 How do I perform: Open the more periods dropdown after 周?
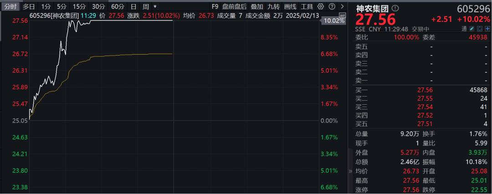(x=155, y=6)
